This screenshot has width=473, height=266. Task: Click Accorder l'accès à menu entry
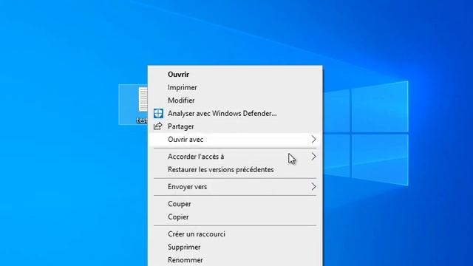[235, 157]
